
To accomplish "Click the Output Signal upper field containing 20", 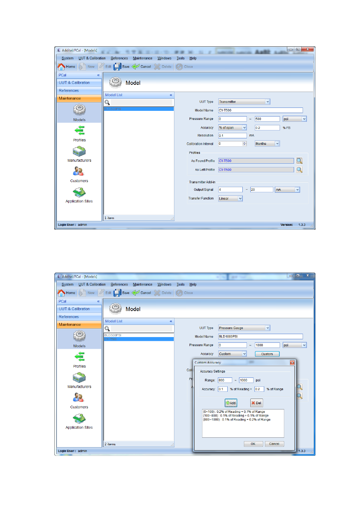I will (262, 190).
